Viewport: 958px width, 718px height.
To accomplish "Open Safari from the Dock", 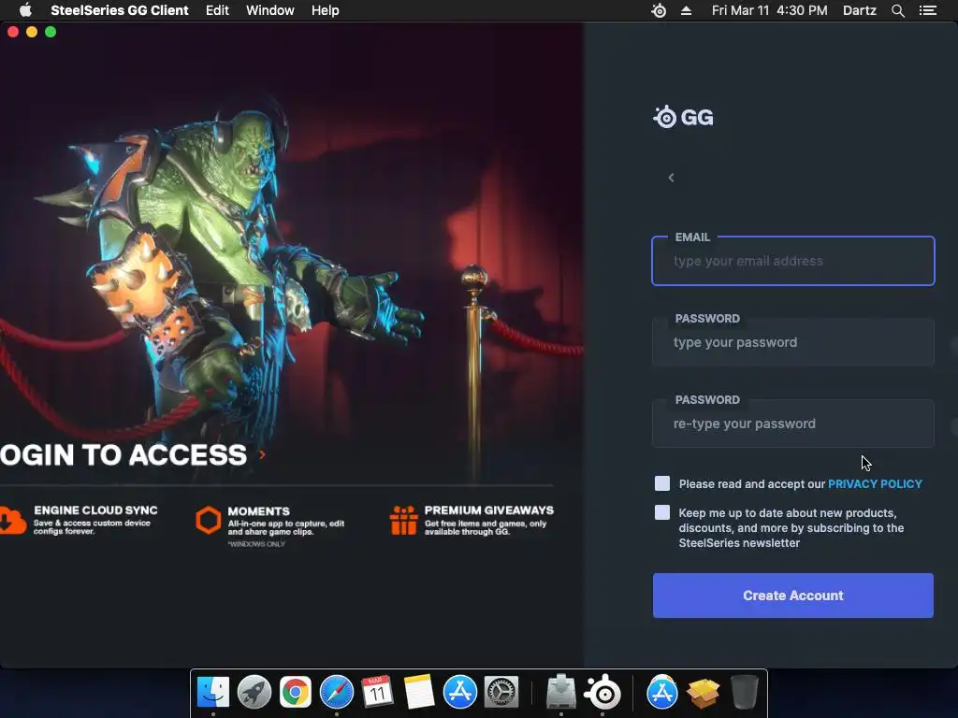I will 337,693.
